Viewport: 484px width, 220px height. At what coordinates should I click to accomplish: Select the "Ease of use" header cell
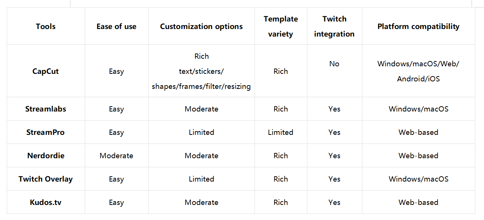(116, 26)
